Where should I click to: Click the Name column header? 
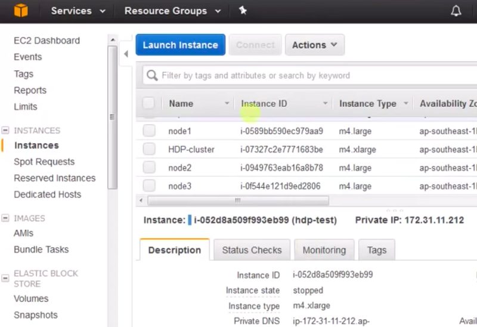pos(181,103)
